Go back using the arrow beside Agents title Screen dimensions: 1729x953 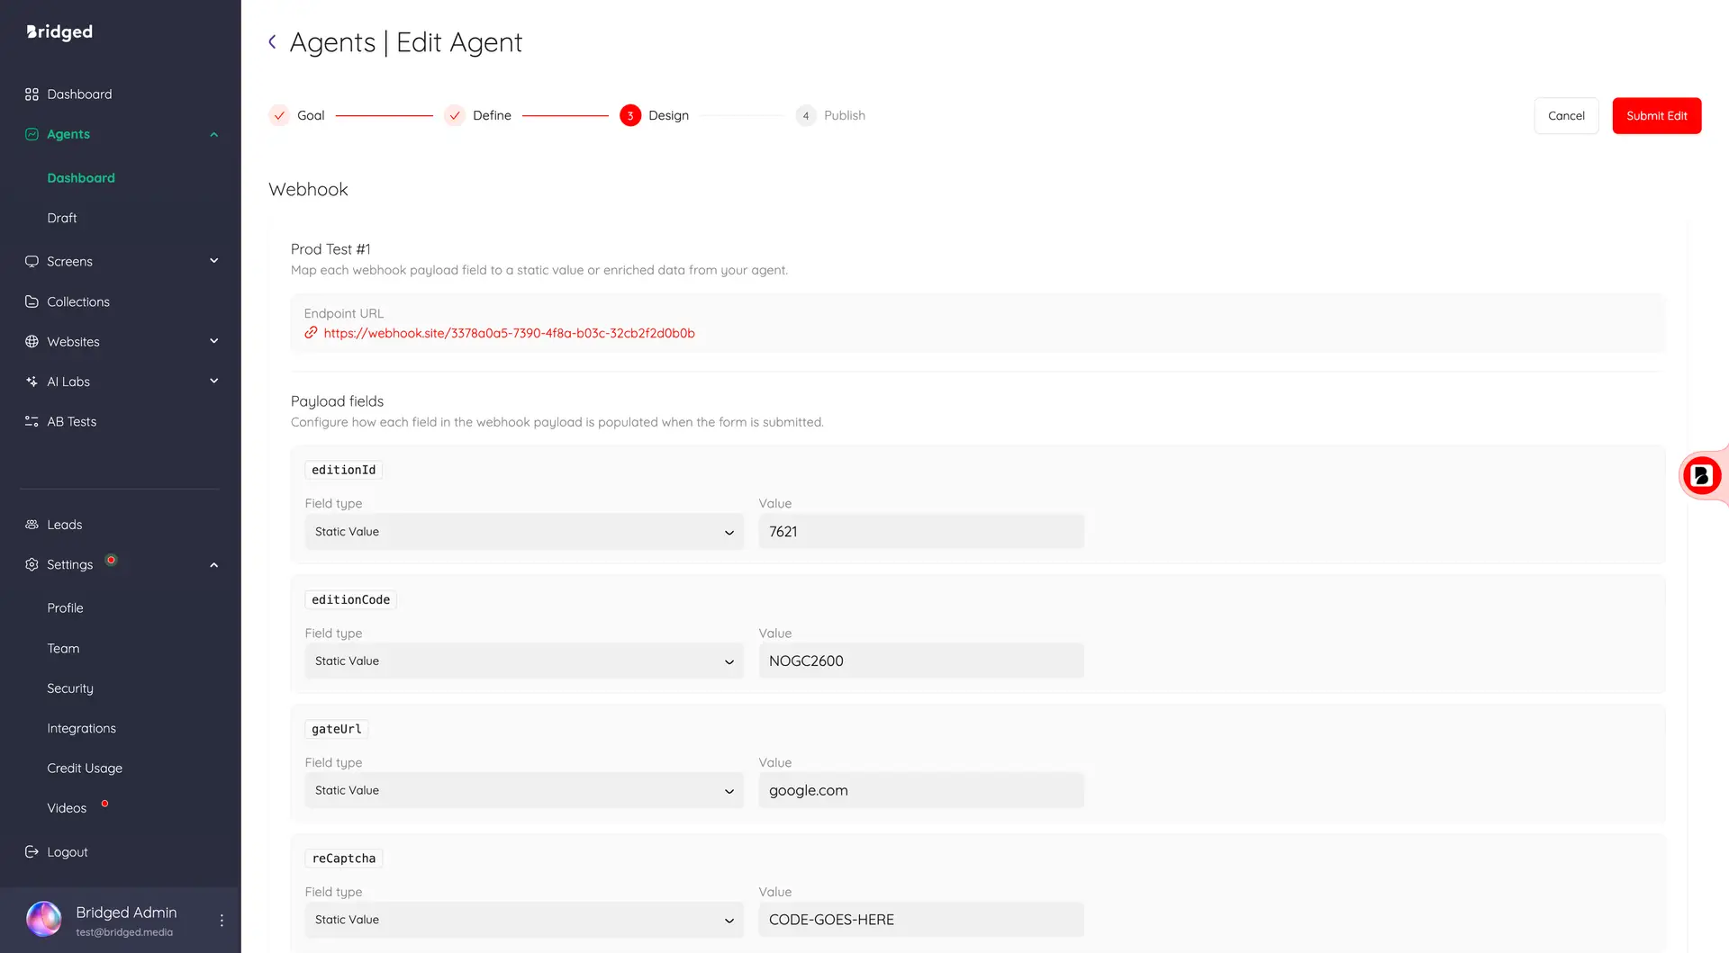tap(272, 42)
